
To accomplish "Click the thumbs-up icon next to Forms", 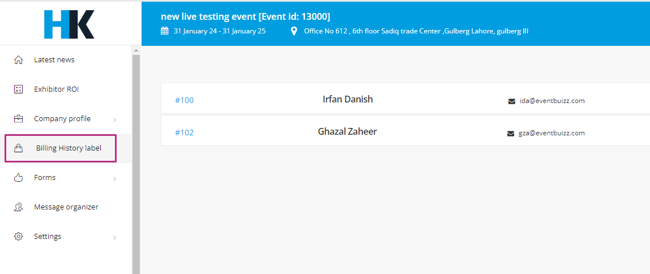I will (x=18, y=177).
